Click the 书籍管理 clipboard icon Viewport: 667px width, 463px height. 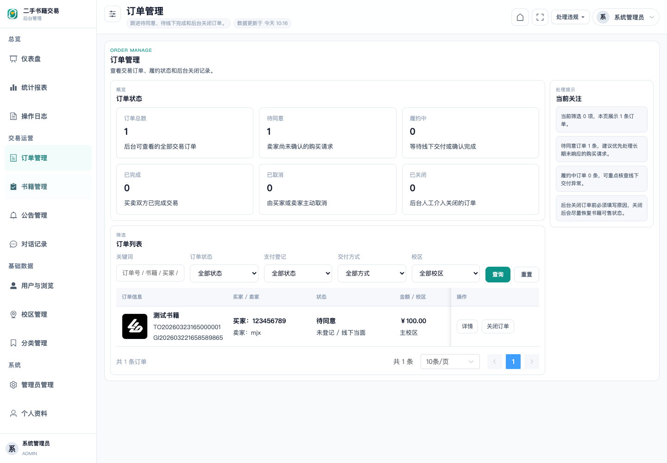(x=13, y=187)
